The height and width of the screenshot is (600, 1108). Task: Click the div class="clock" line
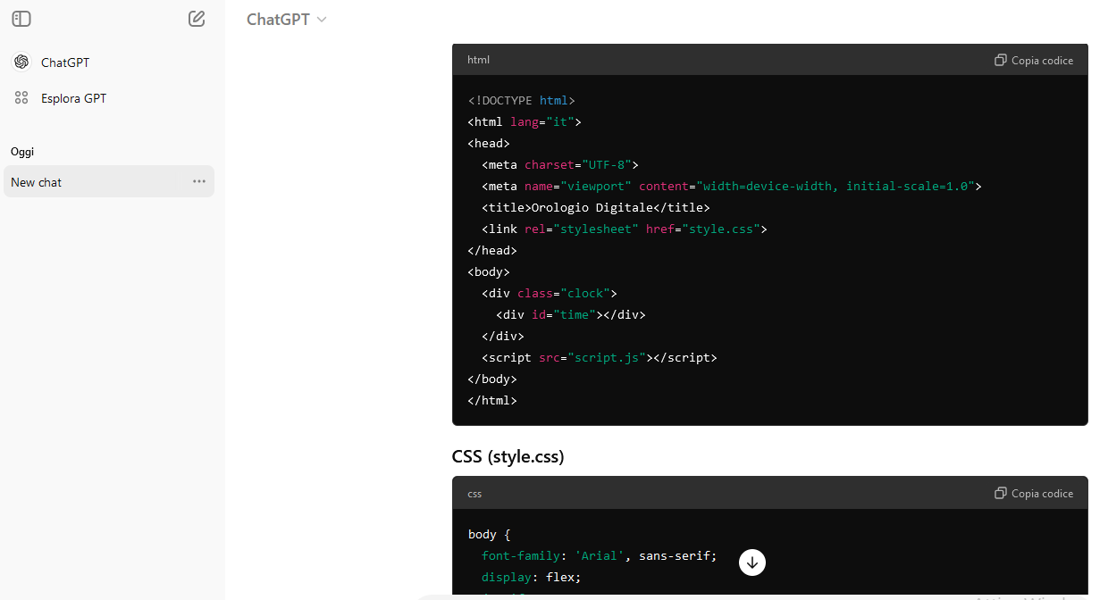coord(550,293)
